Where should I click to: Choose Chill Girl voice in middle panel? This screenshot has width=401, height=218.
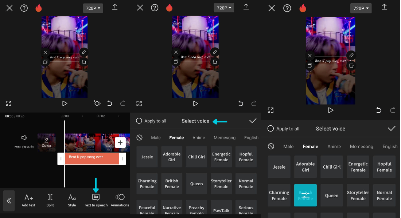click(196, 157)
